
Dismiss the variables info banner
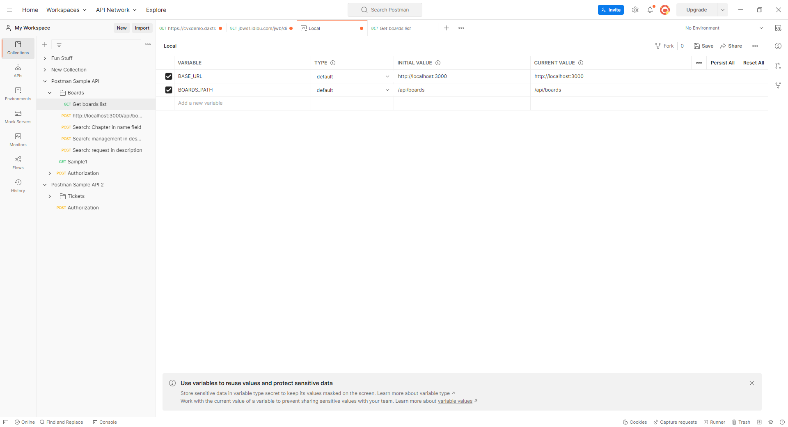(752, 383)
